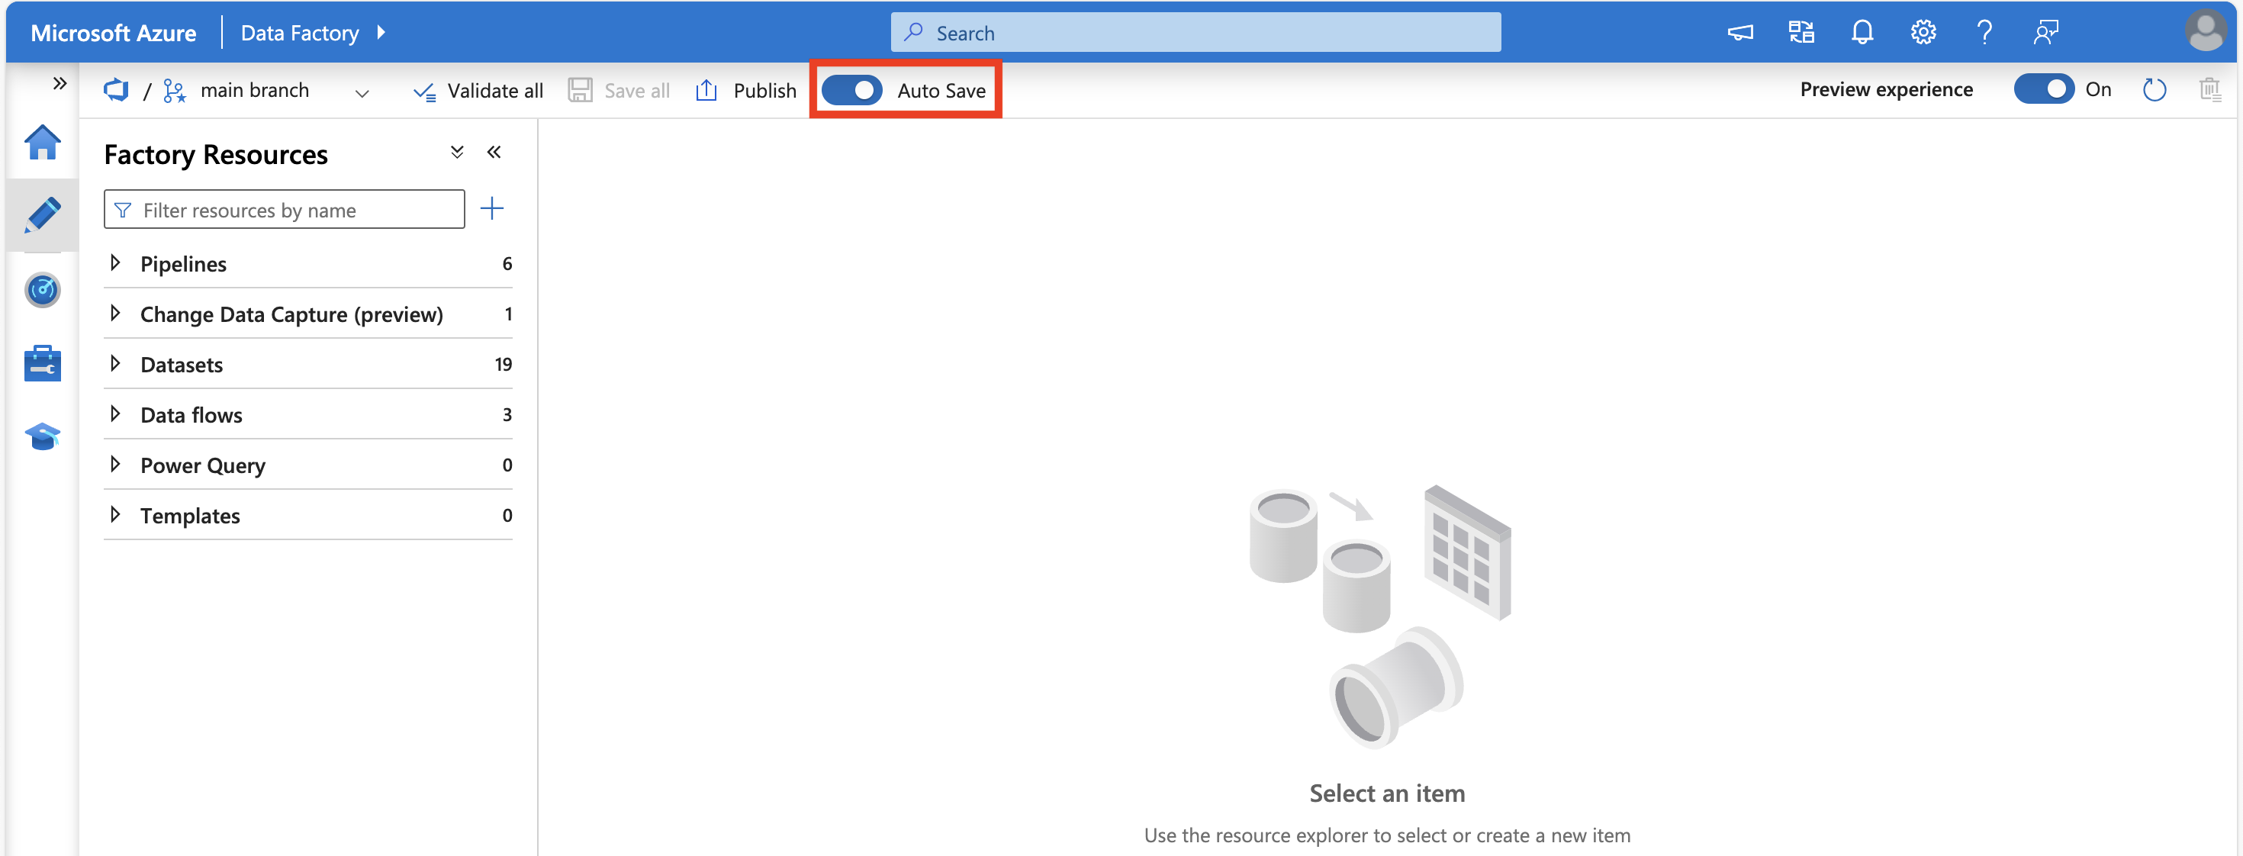This screenshot has height=856, width=2243.
Task: Toggle the Factory Resources panel collapse
Action: coord(494,155)
